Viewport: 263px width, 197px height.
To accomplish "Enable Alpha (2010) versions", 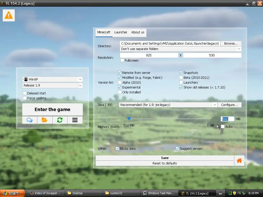I will coord(120,82).
